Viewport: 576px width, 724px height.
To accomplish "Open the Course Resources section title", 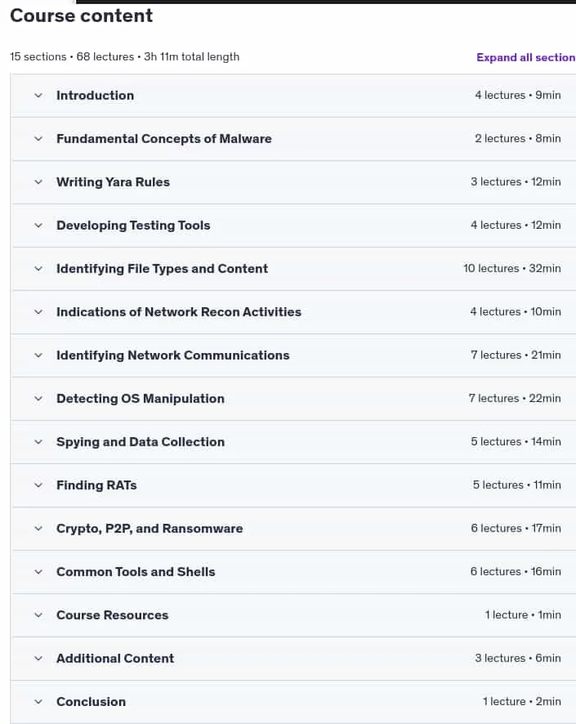I will coord(112,615).
